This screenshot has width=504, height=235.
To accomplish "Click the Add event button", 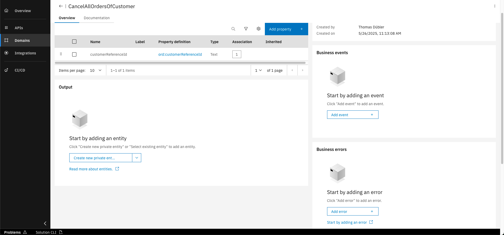I will pyautogui.click(x=353, y=115).
